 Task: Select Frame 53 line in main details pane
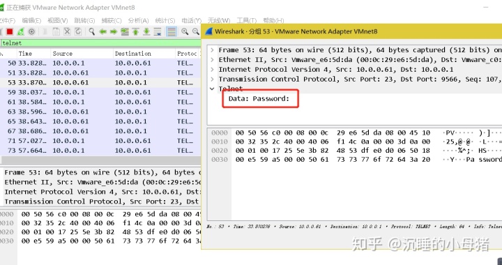(x=102, y=172)
